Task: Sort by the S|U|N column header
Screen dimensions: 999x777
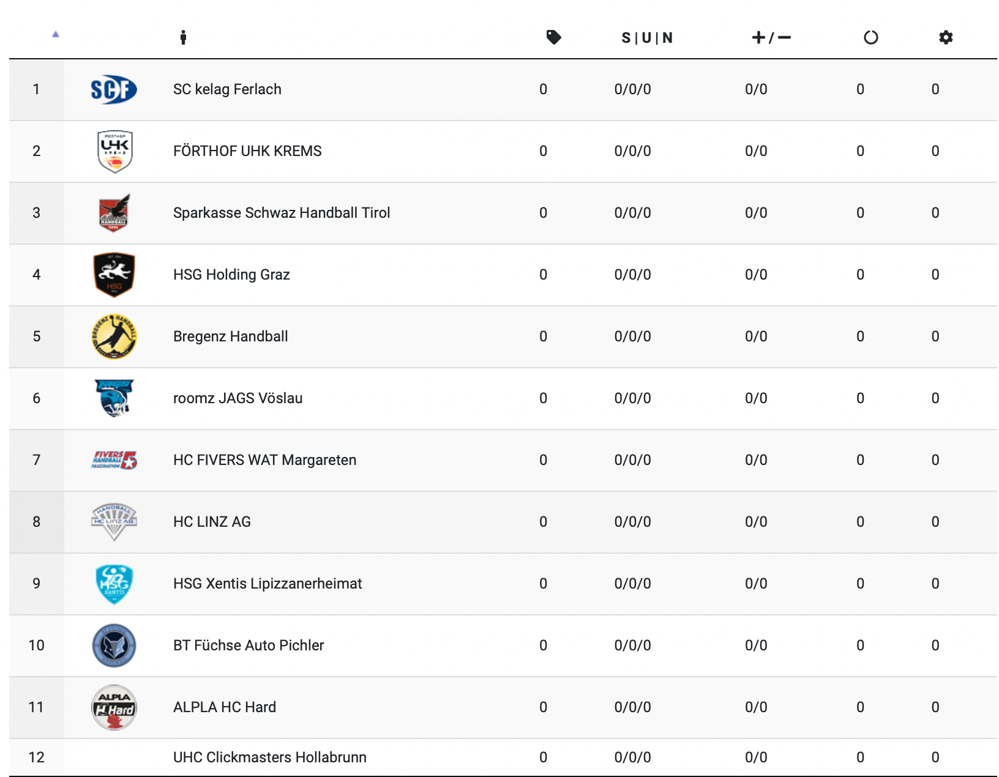Action: coord(647,38)
